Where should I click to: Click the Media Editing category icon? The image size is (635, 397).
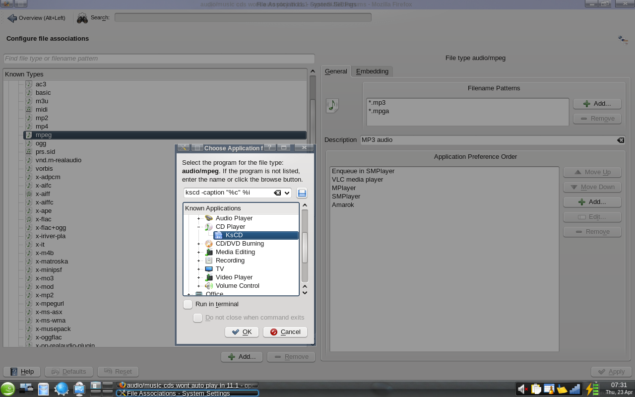click(209, 252)
